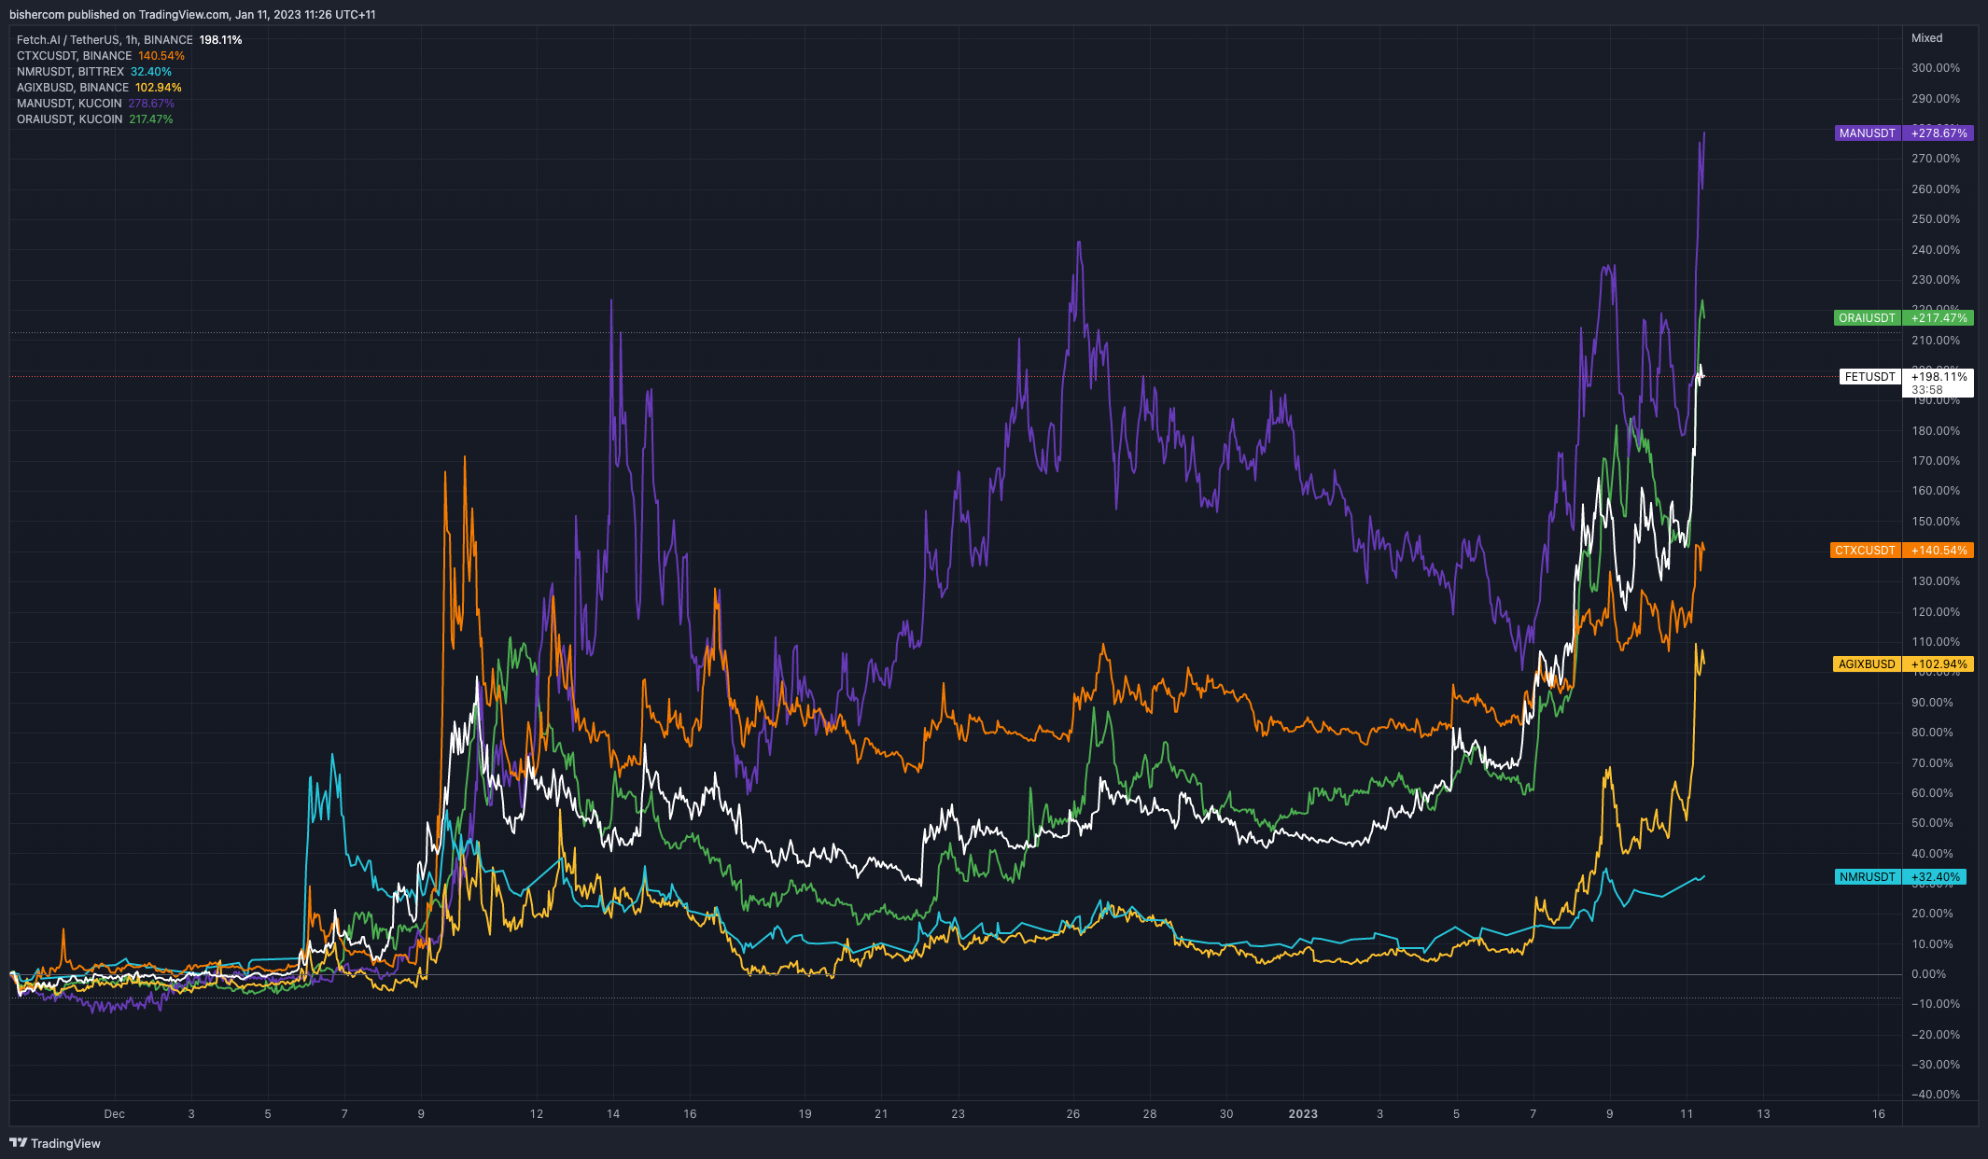The width and height of the screenshot is (1988, 1159).
Task: Click the 180.00% scale value
Action: click(x=1936, y=431)
